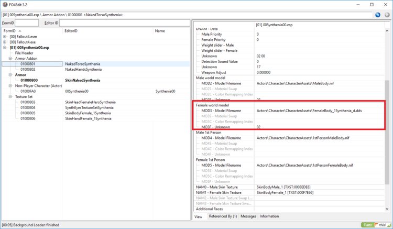Click the Female Priority field row
393x229 pixels.
click(289, 40)
